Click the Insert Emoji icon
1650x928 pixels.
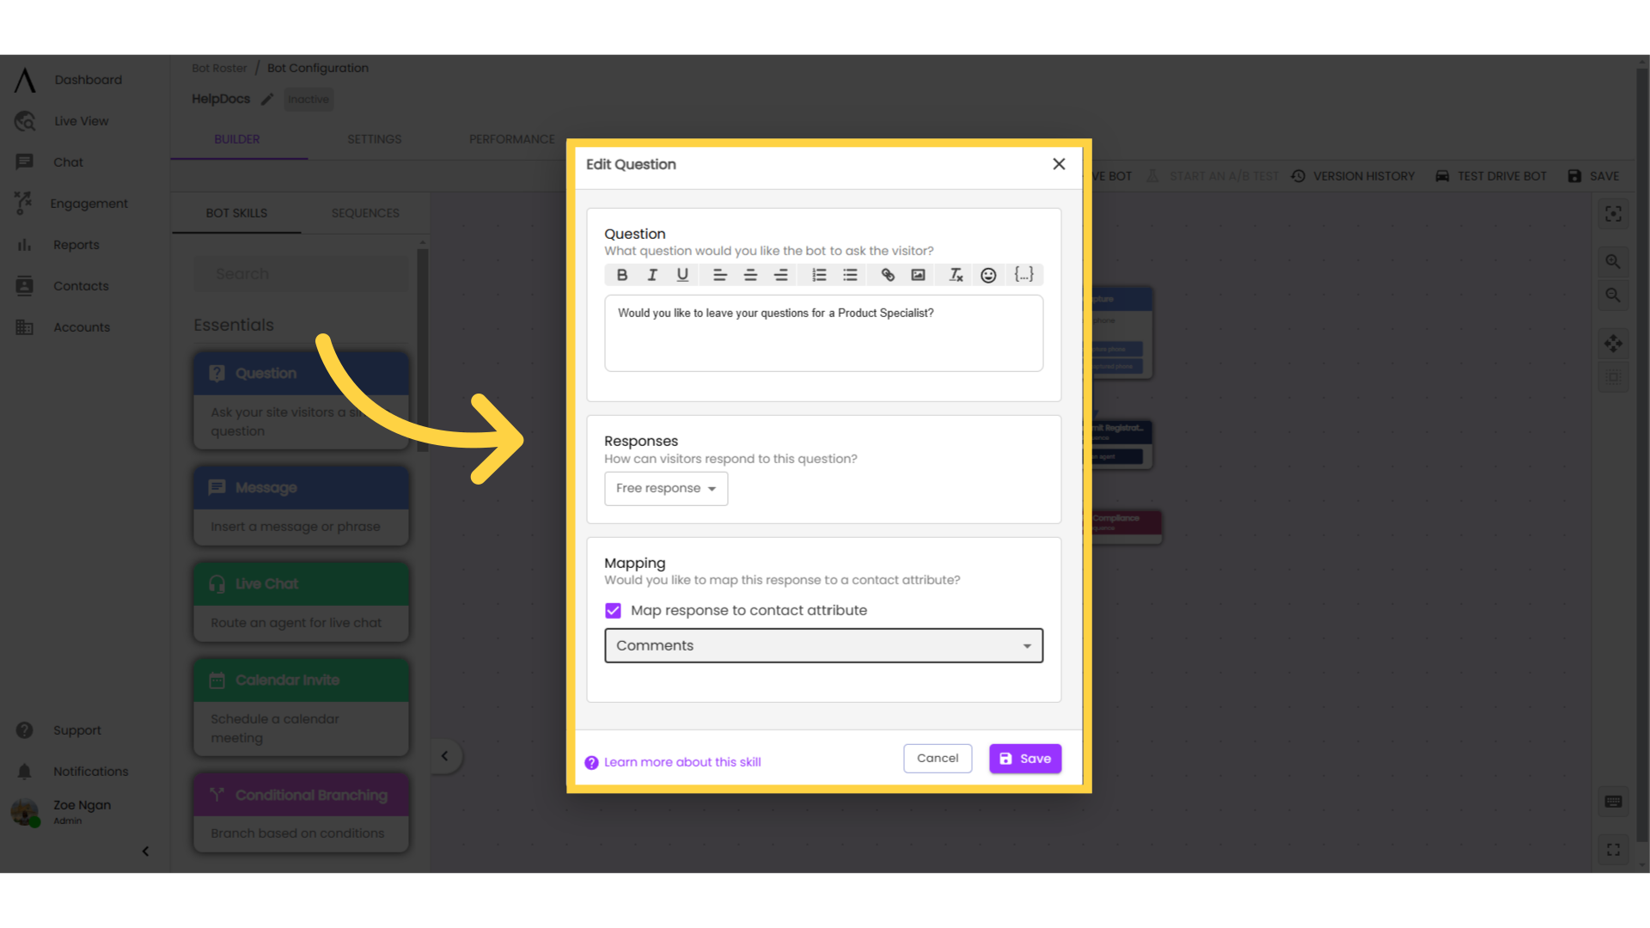tap(988, 275)
